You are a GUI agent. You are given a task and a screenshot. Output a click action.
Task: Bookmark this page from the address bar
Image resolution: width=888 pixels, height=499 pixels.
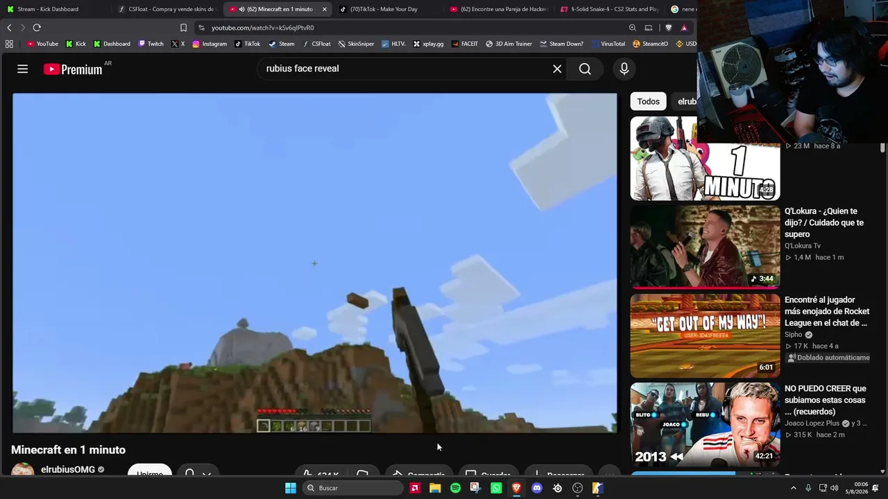coord(183,28)
